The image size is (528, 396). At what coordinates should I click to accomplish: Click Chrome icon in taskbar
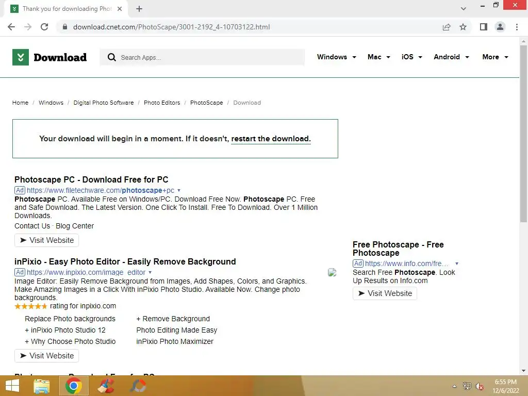pos(74,386)
